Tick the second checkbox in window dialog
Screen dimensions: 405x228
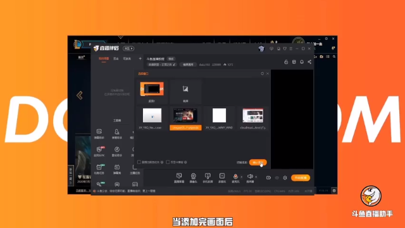[x=168, y=162]
